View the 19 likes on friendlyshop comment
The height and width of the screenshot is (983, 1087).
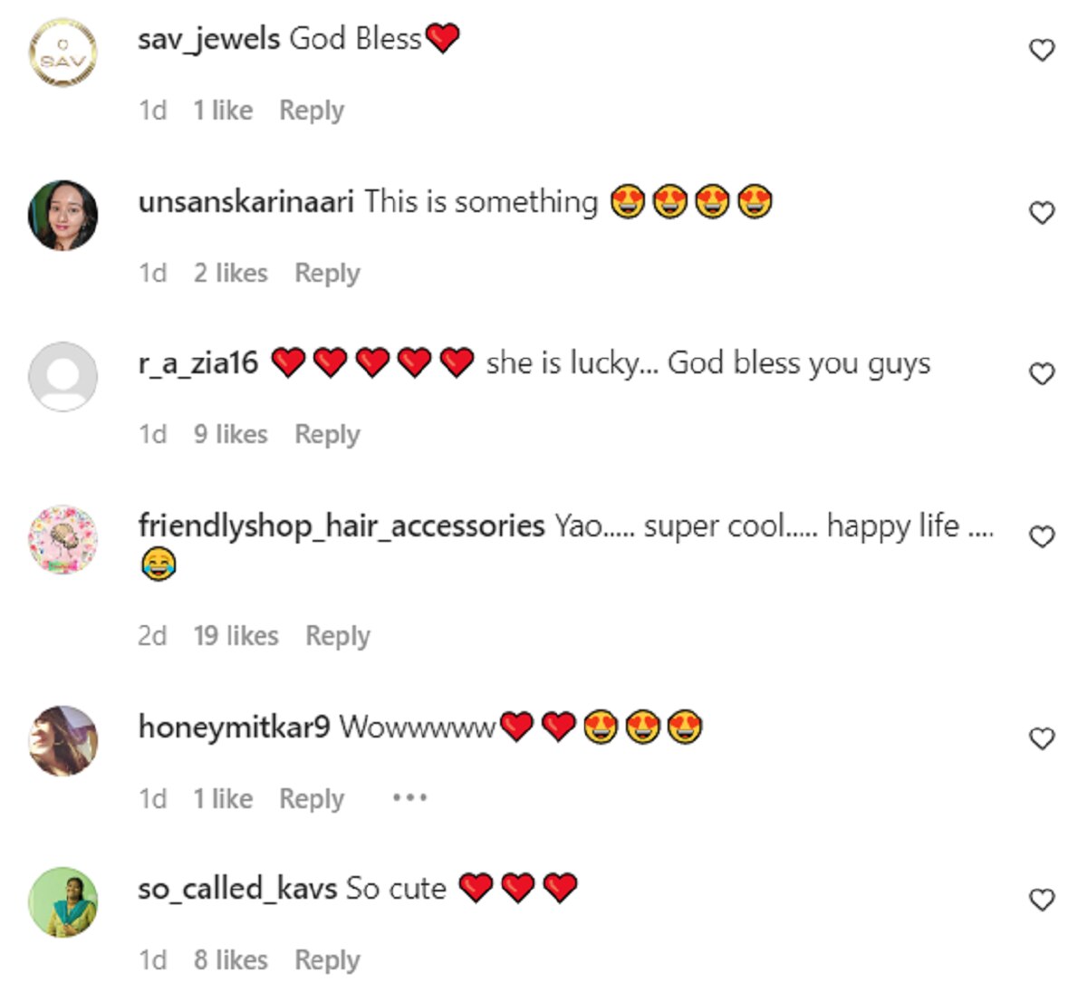coord(236,636)
